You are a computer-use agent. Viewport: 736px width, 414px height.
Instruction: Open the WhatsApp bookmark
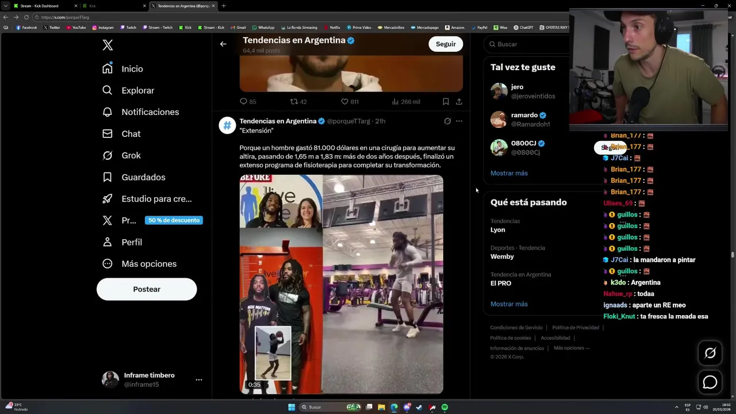263,28
